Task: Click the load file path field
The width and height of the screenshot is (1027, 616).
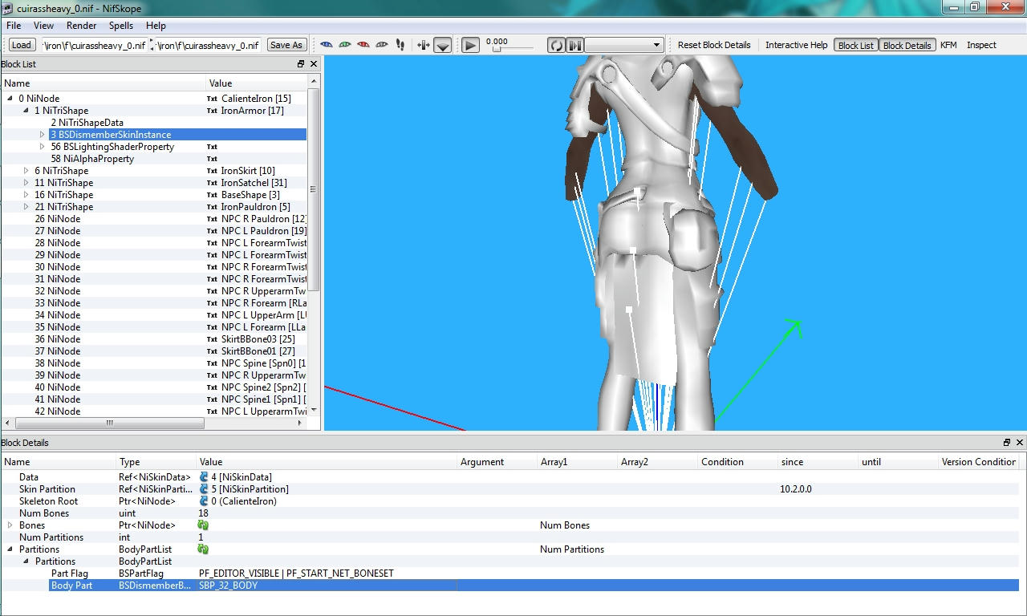Action: pyautogui.click(x=94, y=45)
